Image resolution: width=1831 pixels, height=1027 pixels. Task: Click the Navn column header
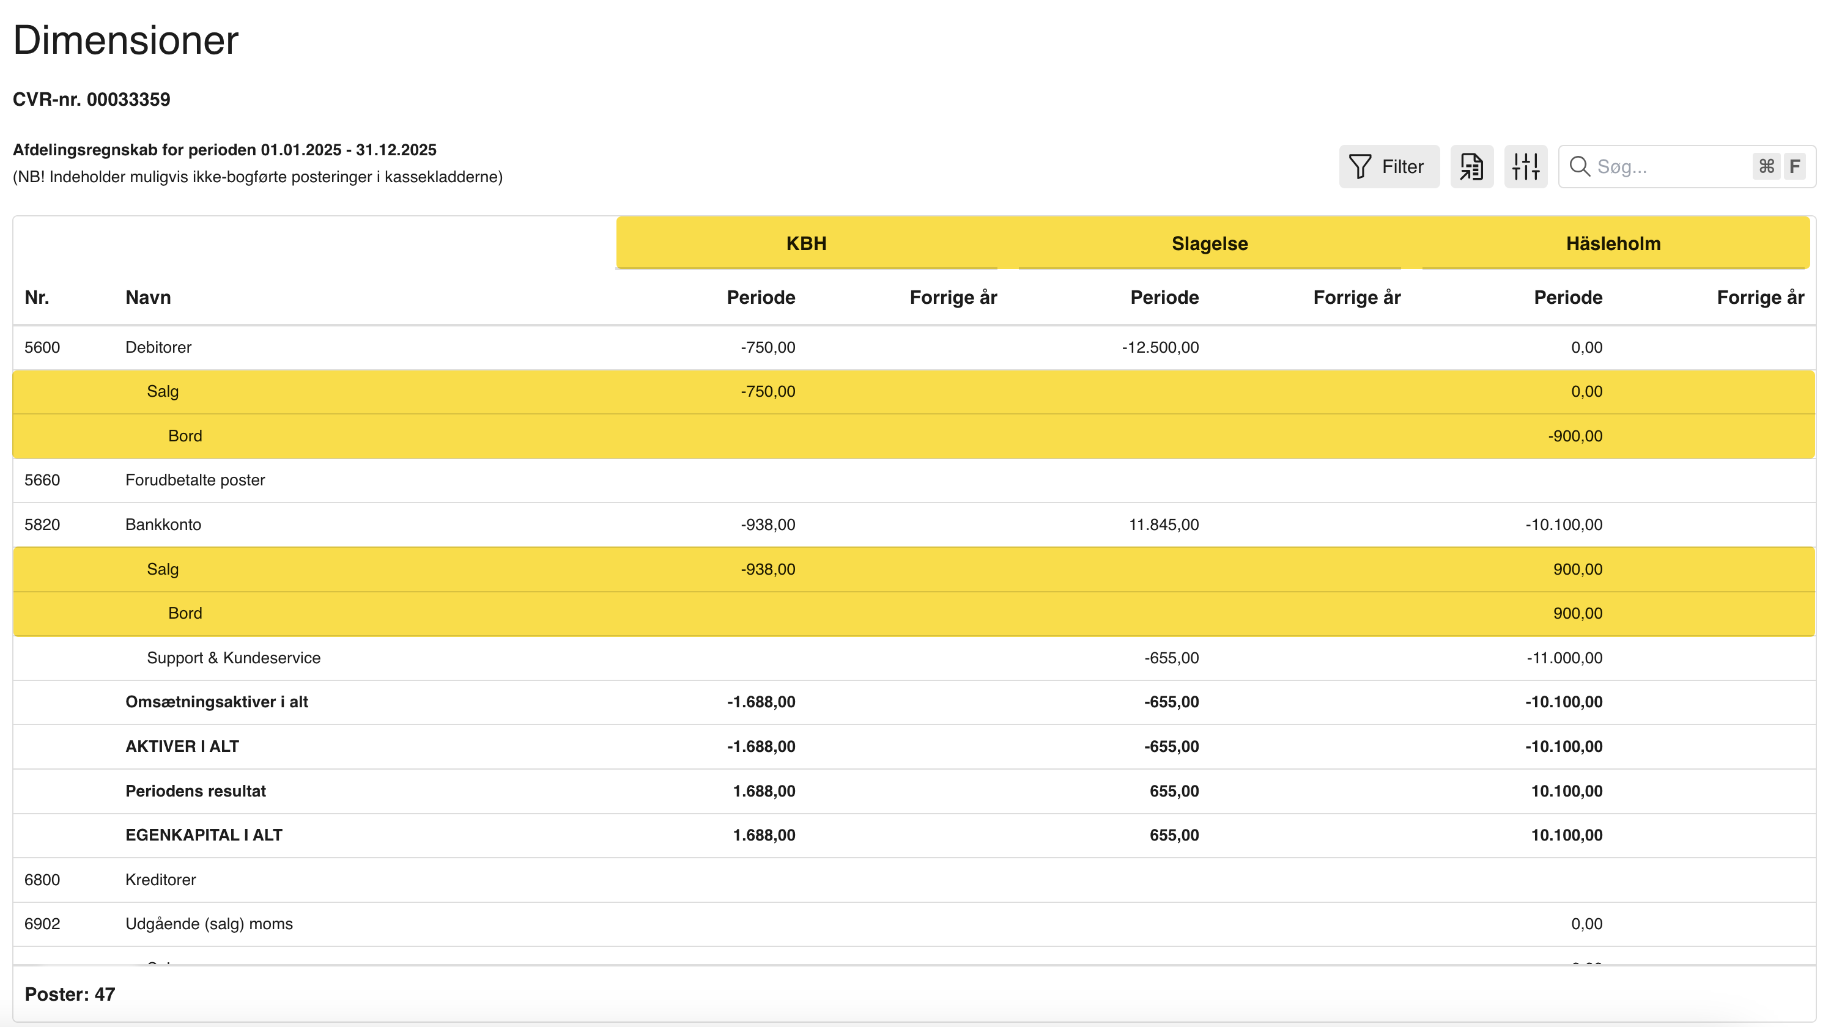click(x=148, y=297)
